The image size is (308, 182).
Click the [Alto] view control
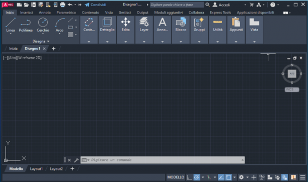(13, 58)
